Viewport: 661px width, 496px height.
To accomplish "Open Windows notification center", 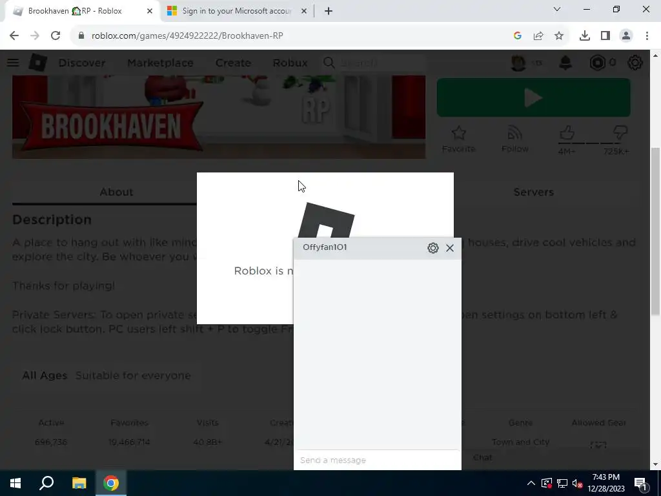I will coord(640,483).
